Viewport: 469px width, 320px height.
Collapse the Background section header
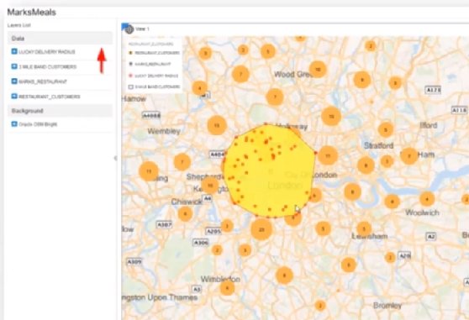[61, 111]
